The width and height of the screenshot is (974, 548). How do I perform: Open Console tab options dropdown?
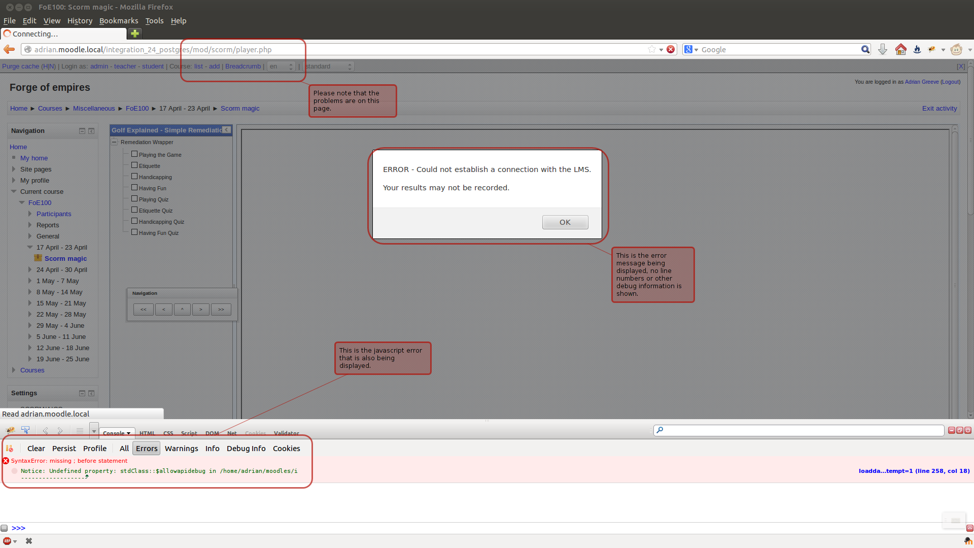pyautogui.click(x=128, y=433)
